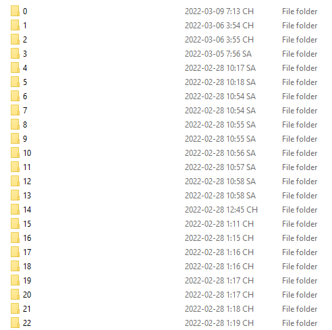Select folder icon next to 22
Image resolution: width=332 pixels, height=330 pixels.
(15, 323)
